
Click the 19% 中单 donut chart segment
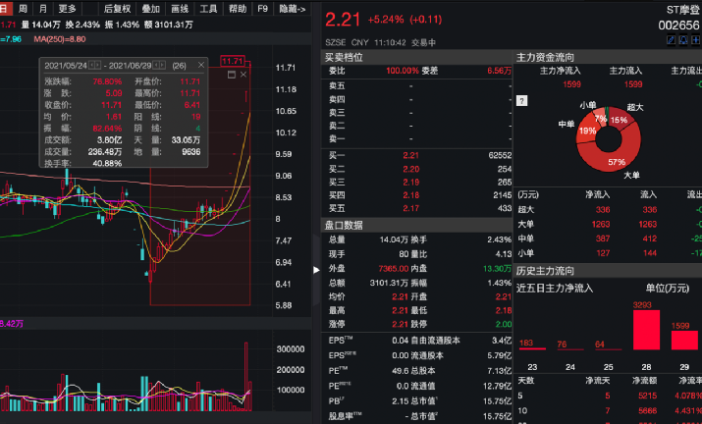pos(587,131)
